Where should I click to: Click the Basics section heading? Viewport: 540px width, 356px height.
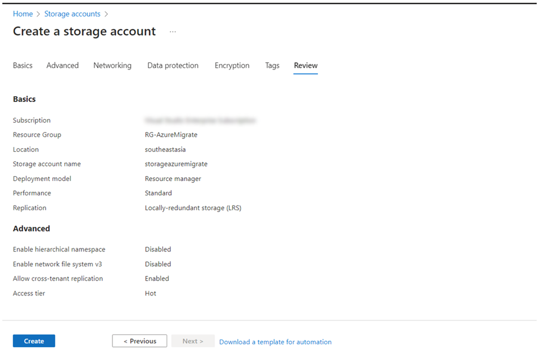24,99
